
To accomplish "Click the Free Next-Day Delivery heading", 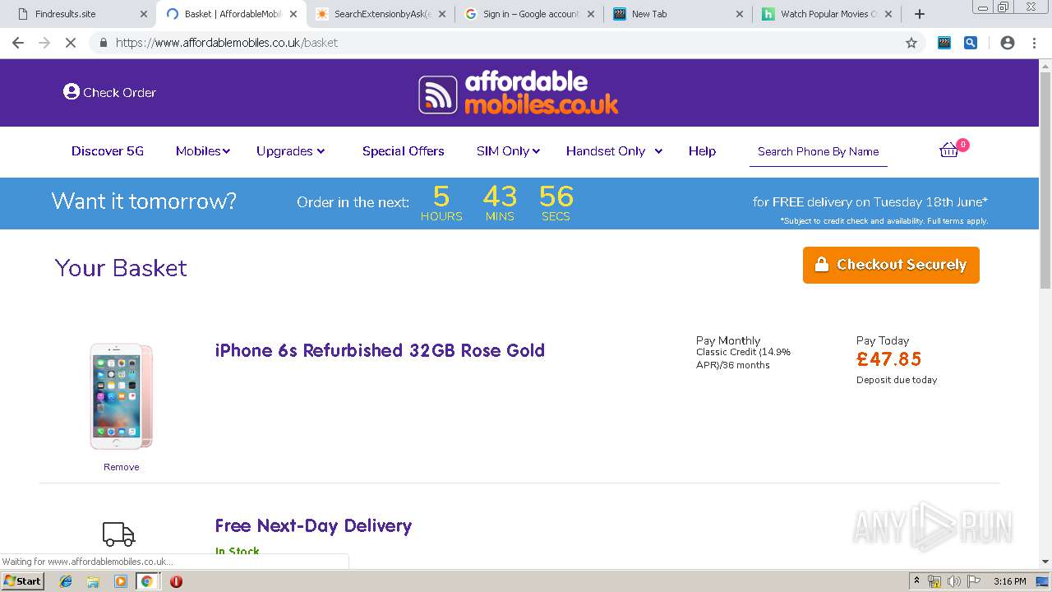I will coord(313,526).
